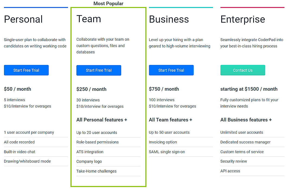
Task: Select the ATS integration feature row
Action: point(90,152)
